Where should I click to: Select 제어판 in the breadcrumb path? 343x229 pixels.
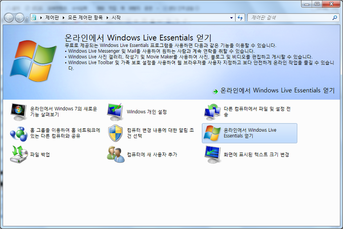click(52, 17)
